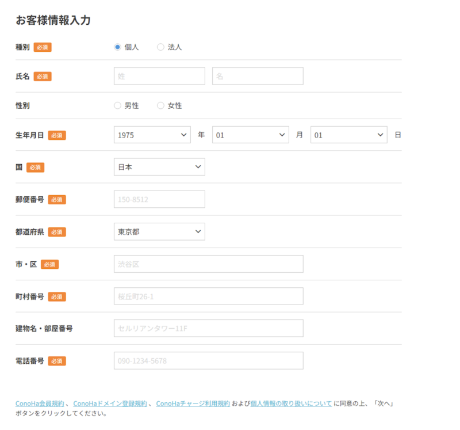The height and width of the screenshot is (430, 460).
Task: Focus the 電話番号 phone number field
Action: [x=208, y=361]
